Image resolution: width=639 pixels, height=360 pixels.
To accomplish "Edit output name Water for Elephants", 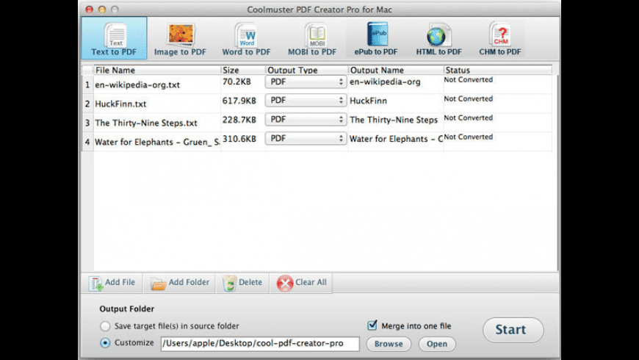I will pos(396,139).
